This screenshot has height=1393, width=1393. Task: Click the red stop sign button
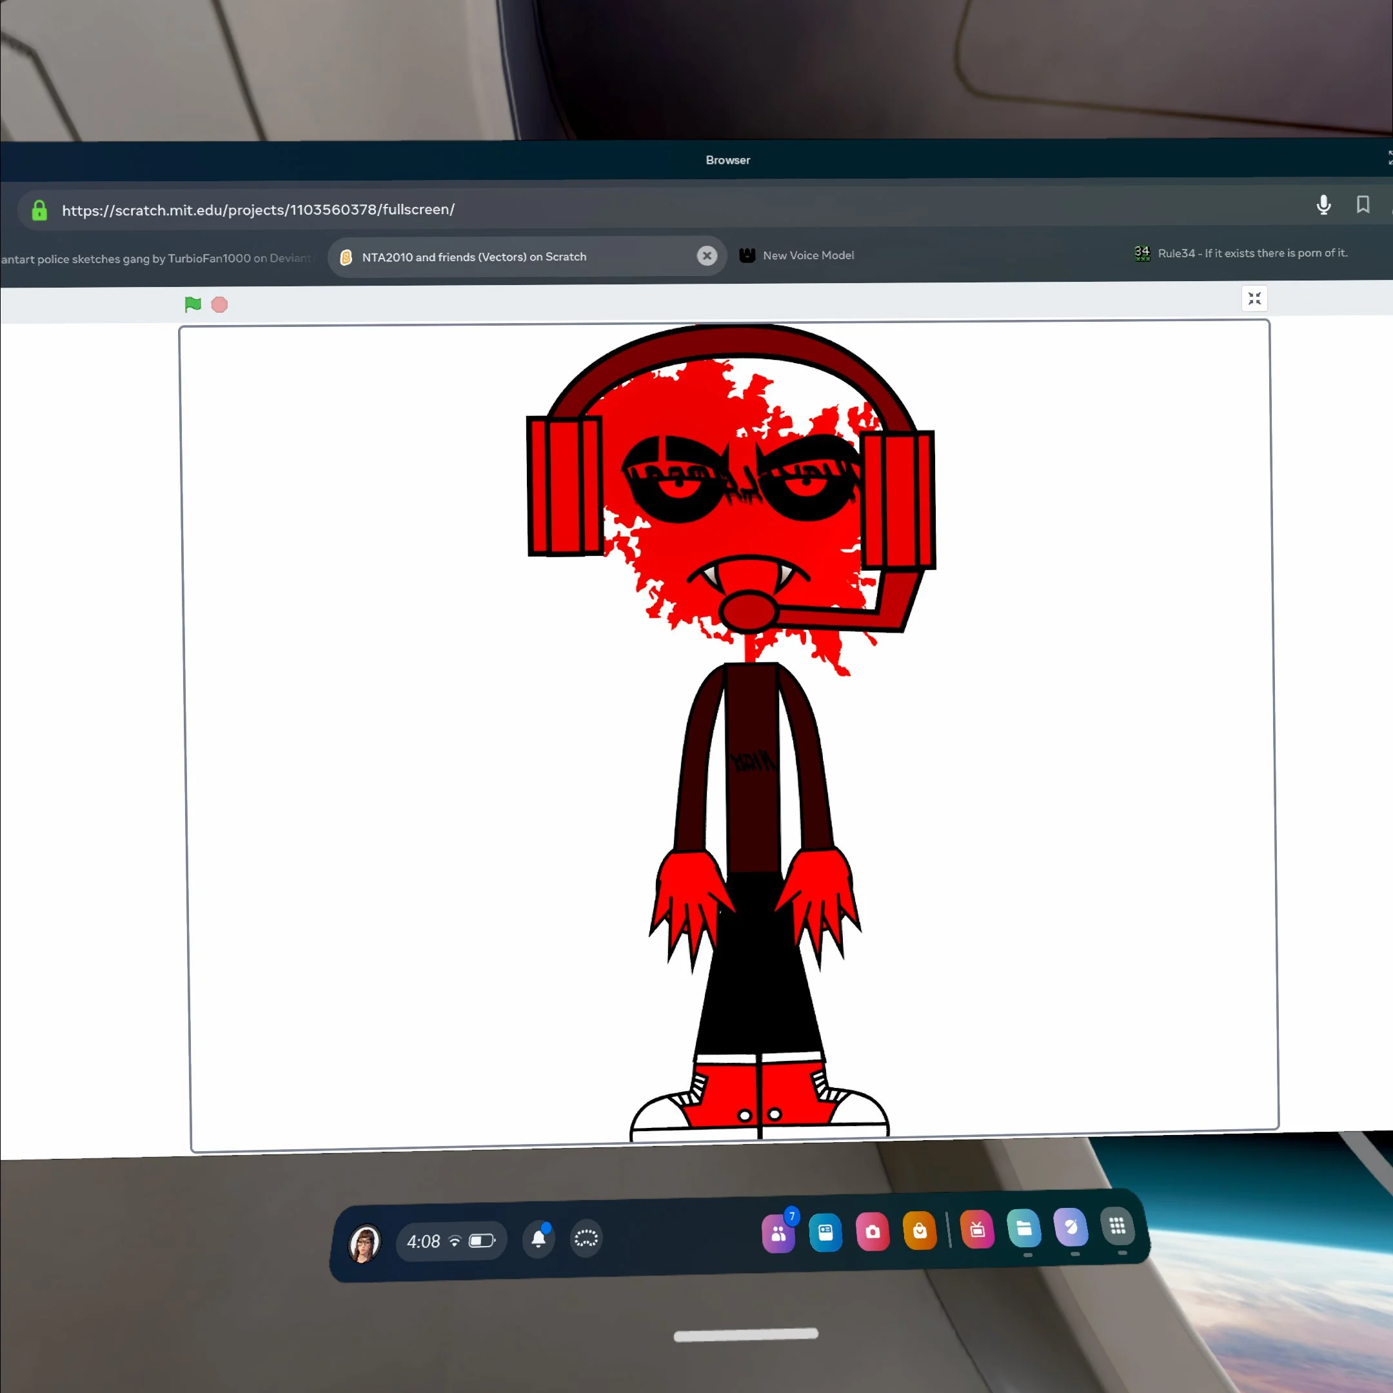click(219, 305)
